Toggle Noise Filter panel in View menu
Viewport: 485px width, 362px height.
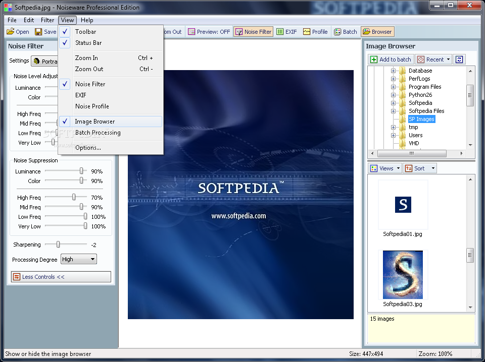click(111, 84)
